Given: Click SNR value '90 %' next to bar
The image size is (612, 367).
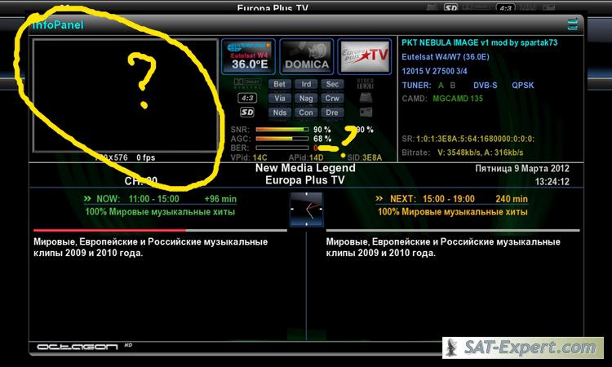Looking at the screenshot, I should click(322, 130).
